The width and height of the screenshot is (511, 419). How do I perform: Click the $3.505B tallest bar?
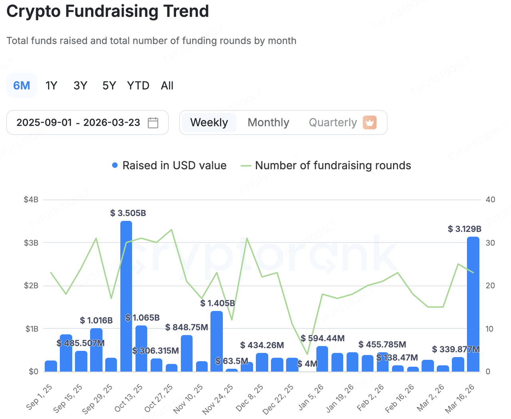(x=126, y=296)
